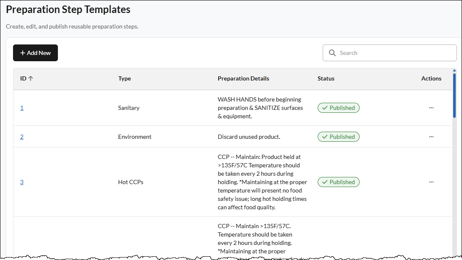Click 'Create, edit, and publish reusable' subtitle
Screen dimensions: 462x260
[72, 26]
